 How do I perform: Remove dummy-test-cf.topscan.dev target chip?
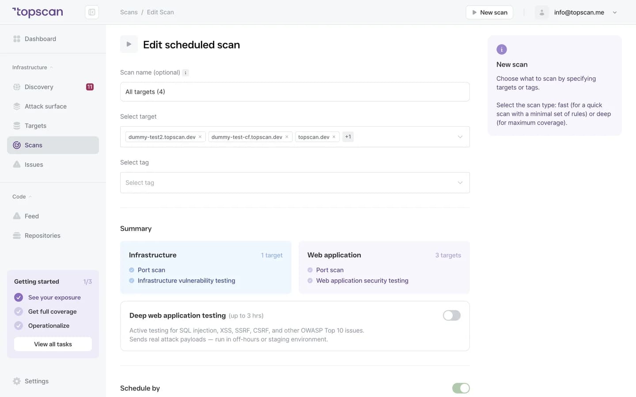click(x=287, y=137)
